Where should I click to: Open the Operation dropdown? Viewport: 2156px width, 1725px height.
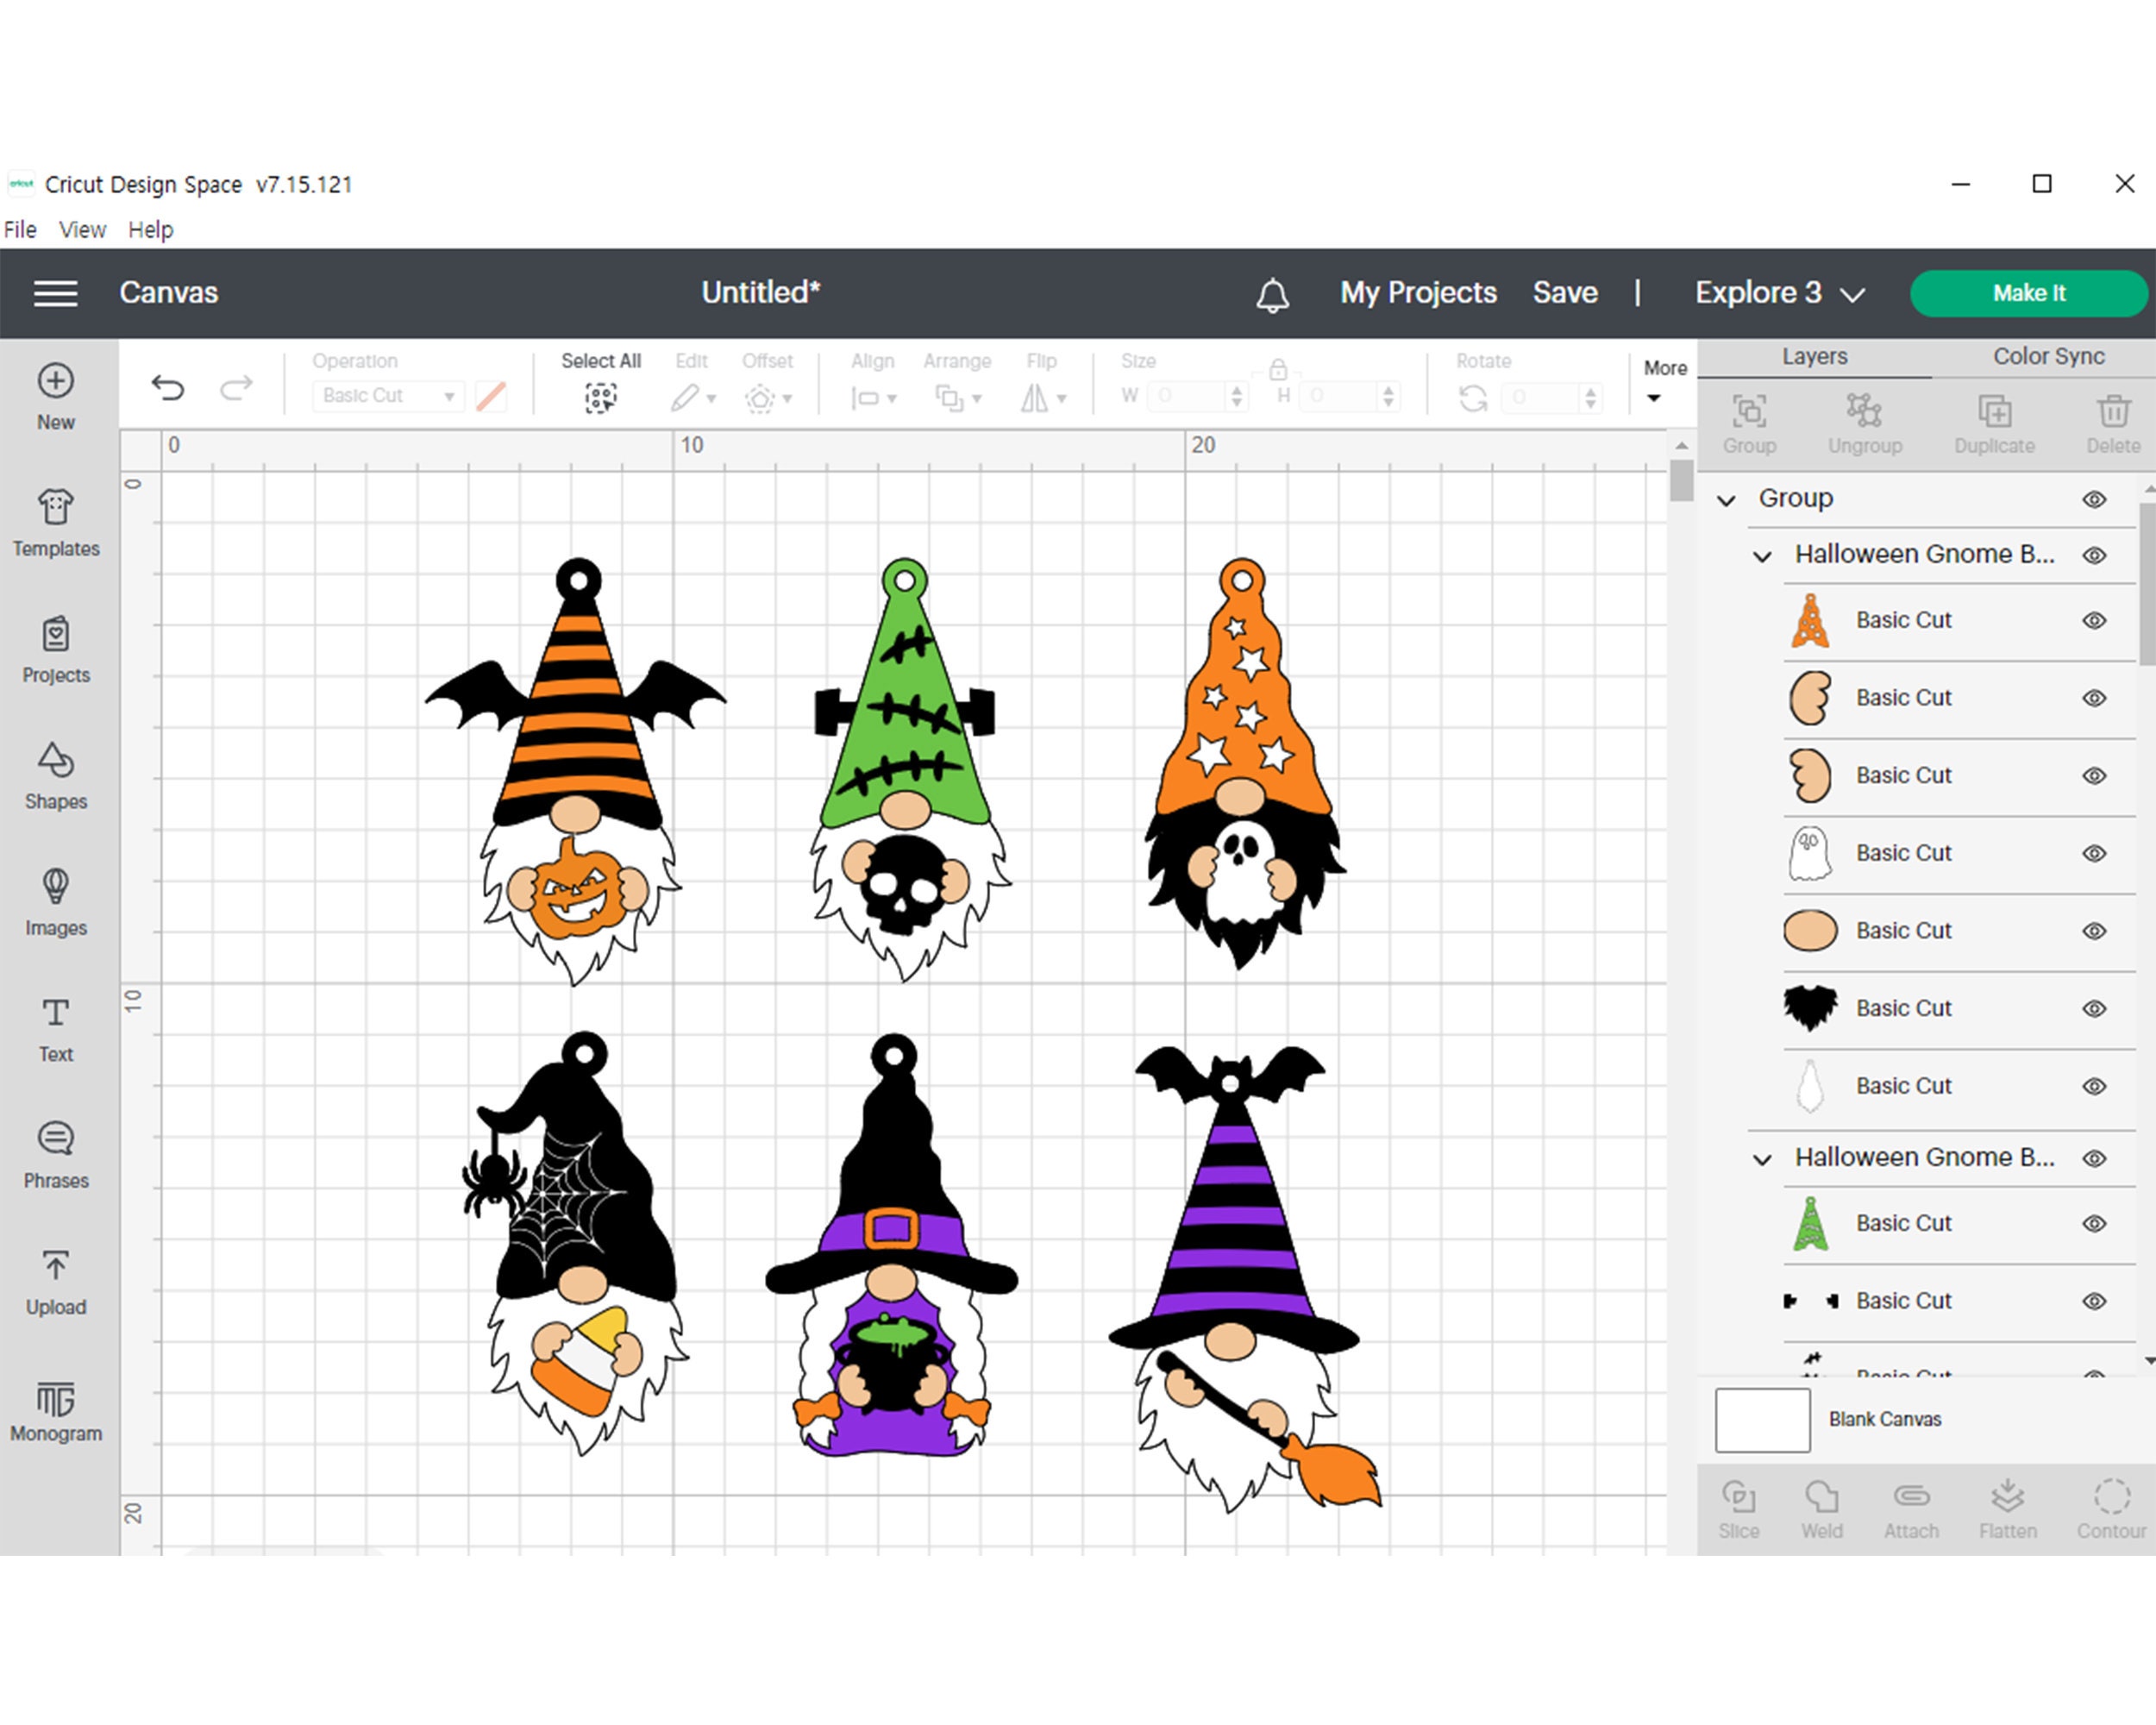click(x=387, y=395)
